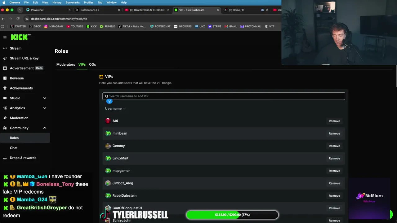Open the apps grid in bookmarks bar
Viewport: 397px width, 223px height.
pos(3,26)
